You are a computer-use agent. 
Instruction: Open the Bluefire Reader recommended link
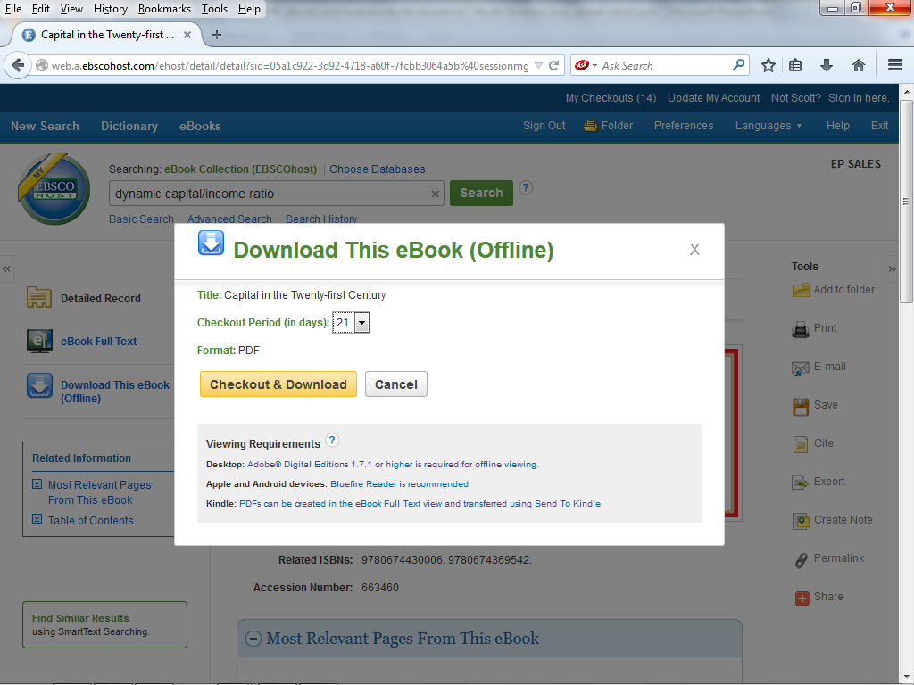[x=399, y=484]
